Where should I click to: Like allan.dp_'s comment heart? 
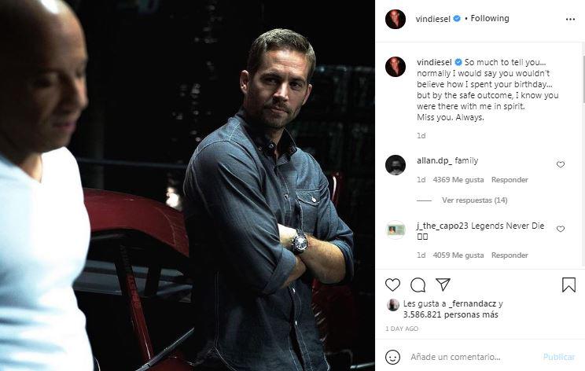pyautogui.click(x=561, y=164)
